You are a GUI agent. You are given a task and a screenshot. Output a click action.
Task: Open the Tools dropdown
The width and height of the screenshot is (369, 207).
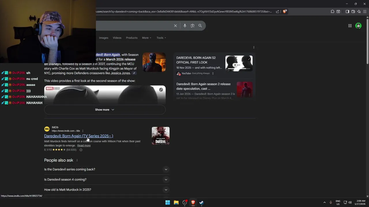[x=161, y=38]
